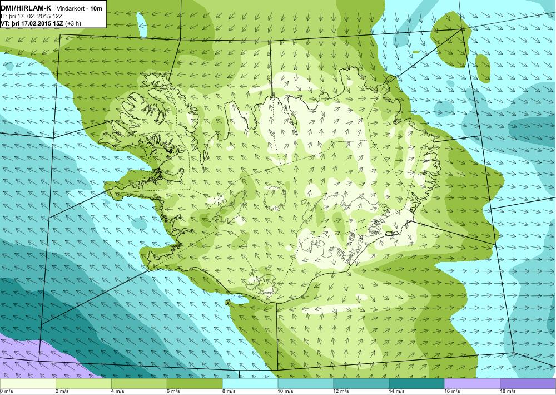
Task: Click the legend swatch between 4 and 6 m/s
Action: pos(139,384)
